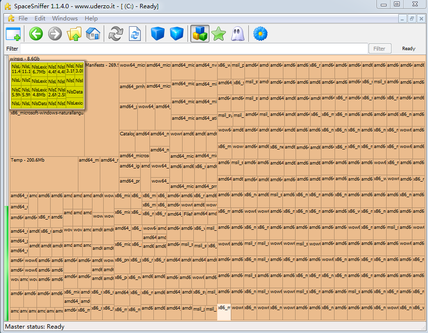
Task: Click the grey Go Forward arrow
Action: [55, 34]
